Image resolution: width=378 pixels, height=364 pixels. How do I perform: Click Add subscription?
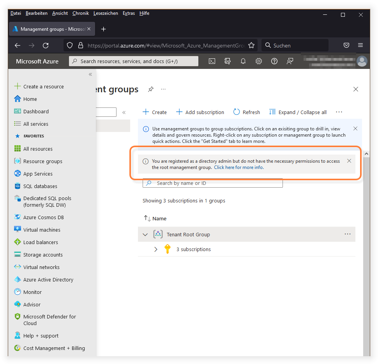pyautogui.click(x=200, y=112)
